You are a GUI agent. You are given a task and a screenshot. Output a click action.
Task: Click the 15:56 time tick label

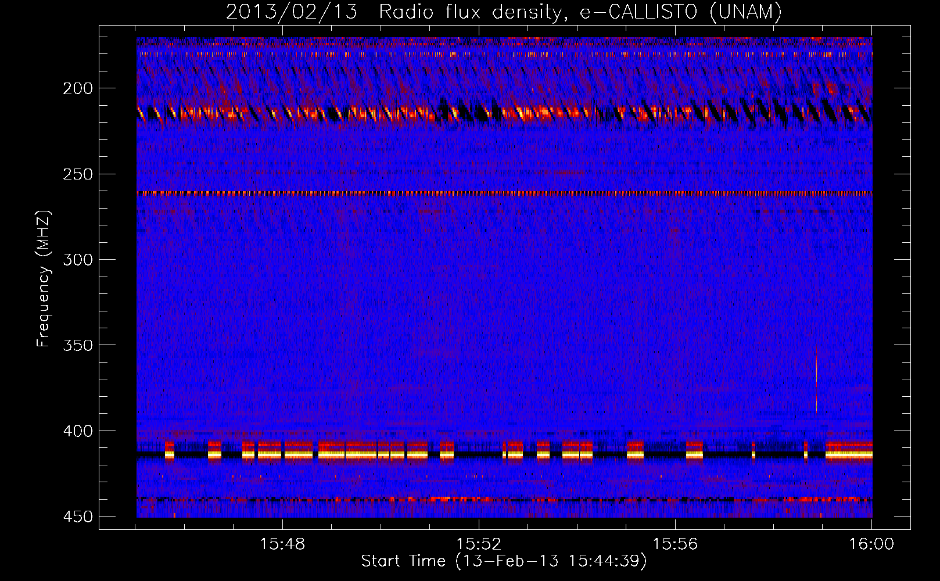[x=675, y=544]
